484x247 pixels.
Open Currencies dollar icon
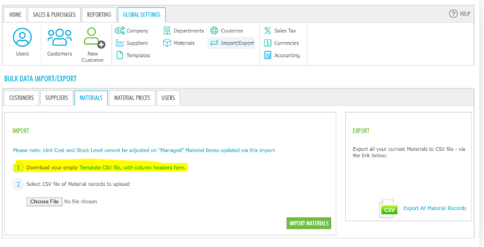click(x=267, y=43)
